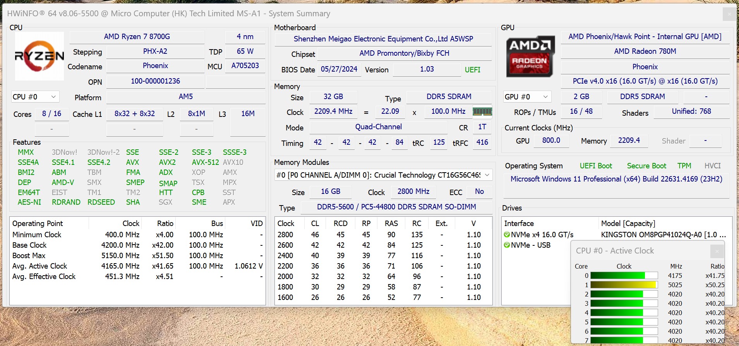The width and height of the screenshot is (739, 346).
Task: Click the Avg. Effective Clock row
Action: pyautogui.click(x=137, y=276)
